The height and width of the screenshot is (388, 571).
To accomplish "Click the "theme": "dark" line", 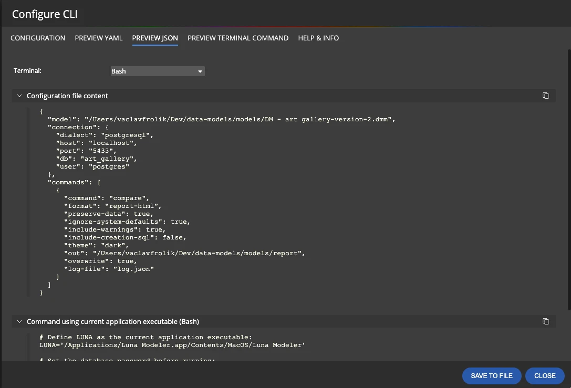I will (x=97, y=245).
